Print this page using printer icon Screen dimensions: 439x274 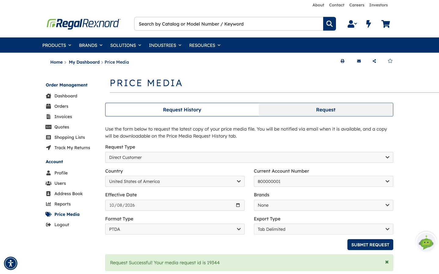[x=342, y=61]
